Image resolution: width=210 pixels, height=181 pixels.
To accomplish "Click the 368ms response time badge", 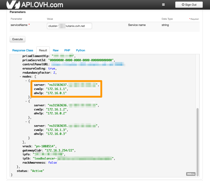I will pos(190,174).
